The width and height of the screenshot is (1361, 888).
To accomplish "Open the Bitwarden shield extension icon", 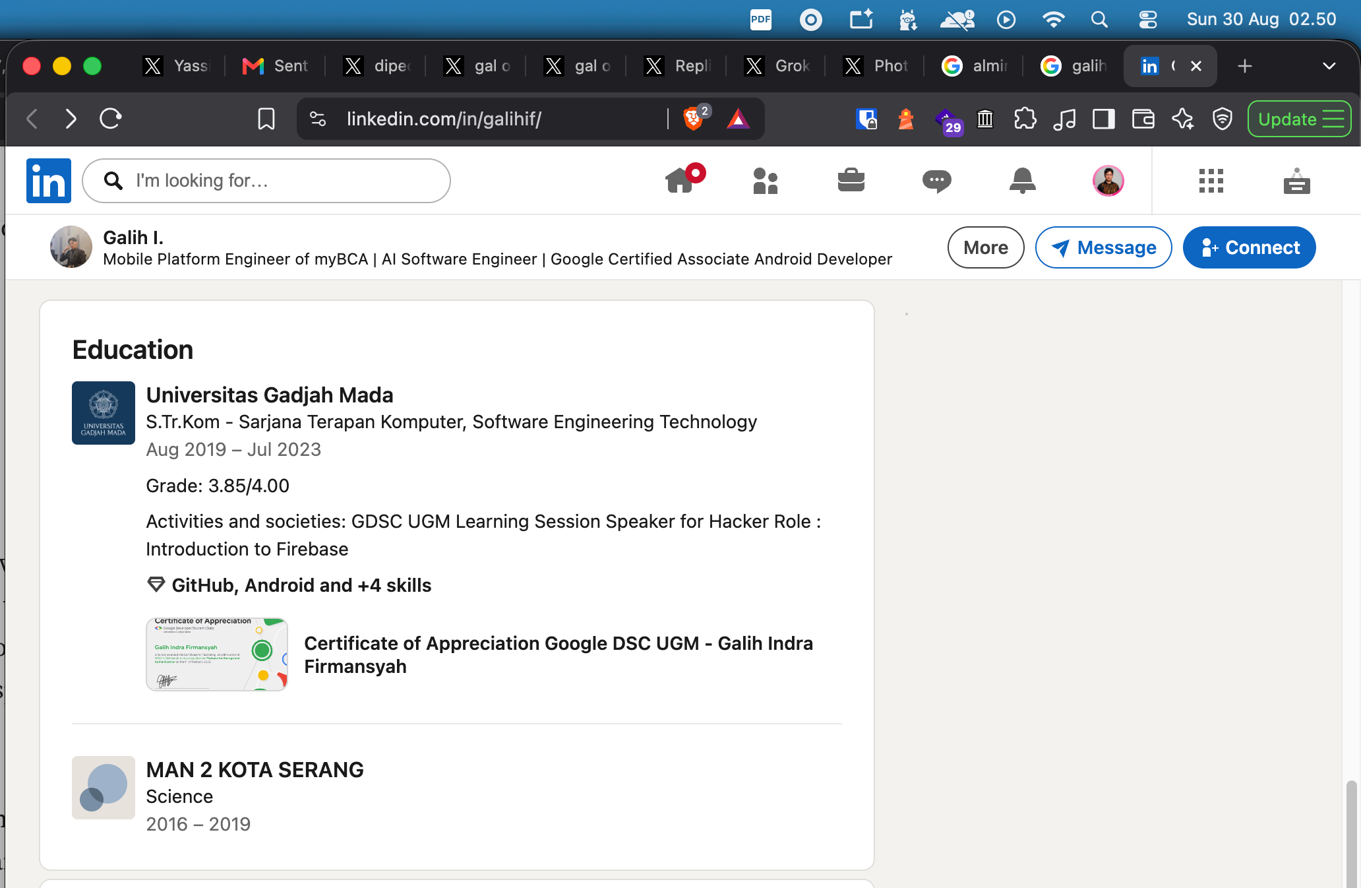I will coord(866,119).
